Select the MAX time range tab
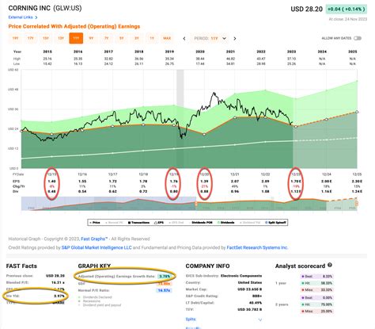375x329 pixels. click(x=167, y=38)
